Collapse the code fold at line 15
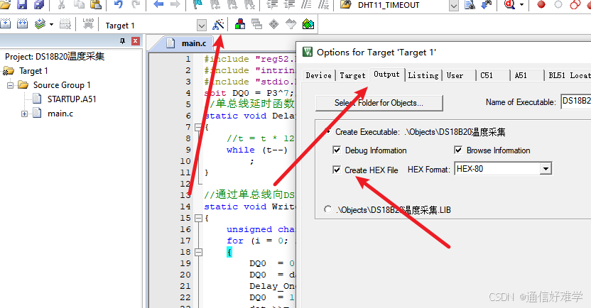The height and width of the screenshot is (308, 591). tap(198, 218)
